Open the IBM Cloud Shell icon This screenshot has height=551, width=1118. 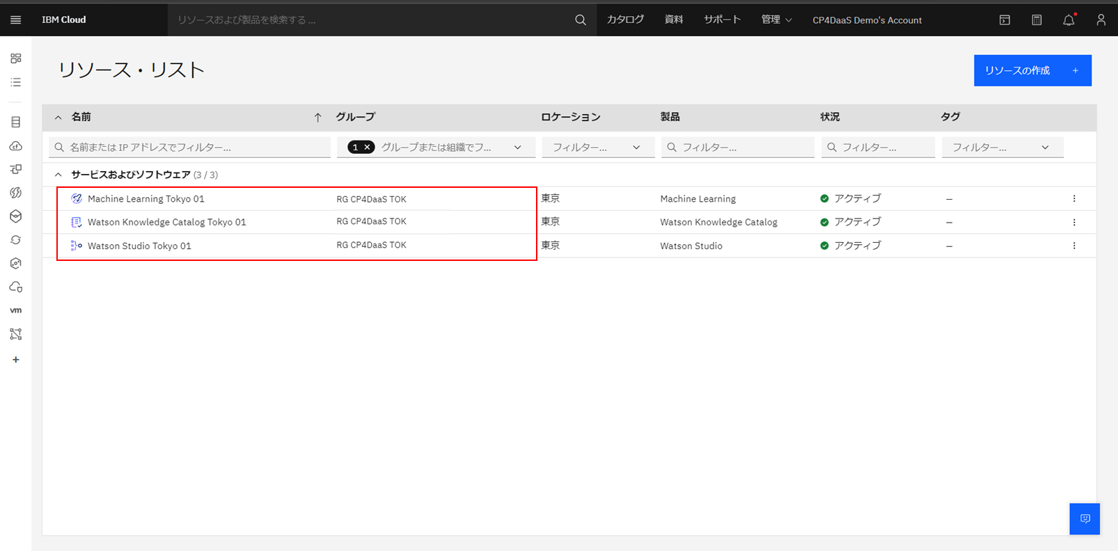(1005, 20)
